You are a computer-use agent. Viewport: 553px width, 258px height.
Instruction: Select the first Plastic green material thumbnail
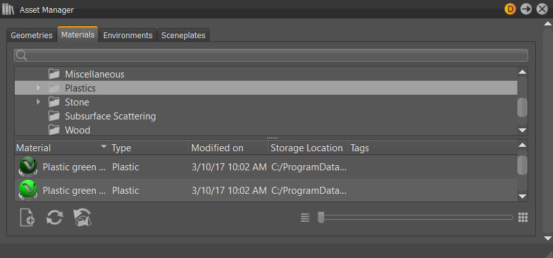click(27, 168)
